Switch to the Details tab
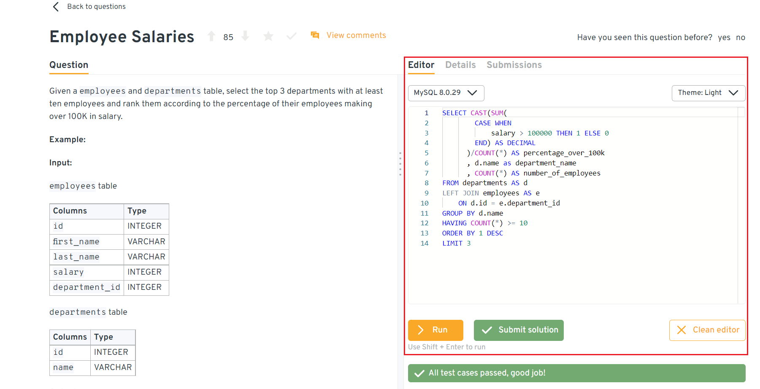The image size is (760, 389). tap(460, 65)
